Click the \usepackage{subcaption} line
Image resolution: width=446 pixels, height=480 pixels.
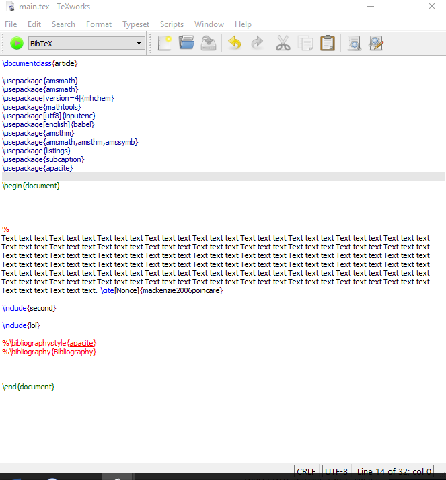tap(43, 159)
